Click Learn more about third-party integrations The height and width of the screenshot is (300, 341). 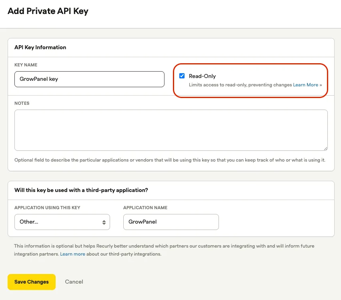point(72,254)
